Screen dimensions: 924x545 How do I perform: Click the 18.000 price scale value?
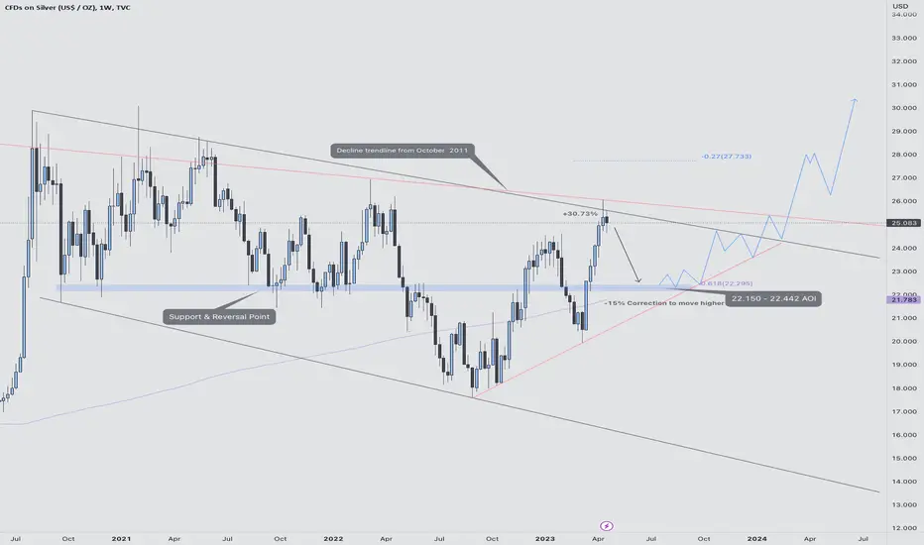(904, 387)
